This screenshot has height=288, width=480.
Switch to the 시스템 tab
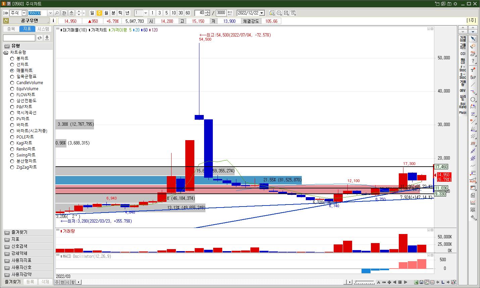point(43,29)
